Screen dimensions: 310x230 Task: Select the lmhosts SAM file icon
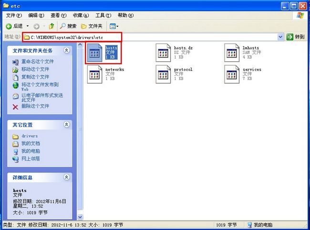coord(232,52)
